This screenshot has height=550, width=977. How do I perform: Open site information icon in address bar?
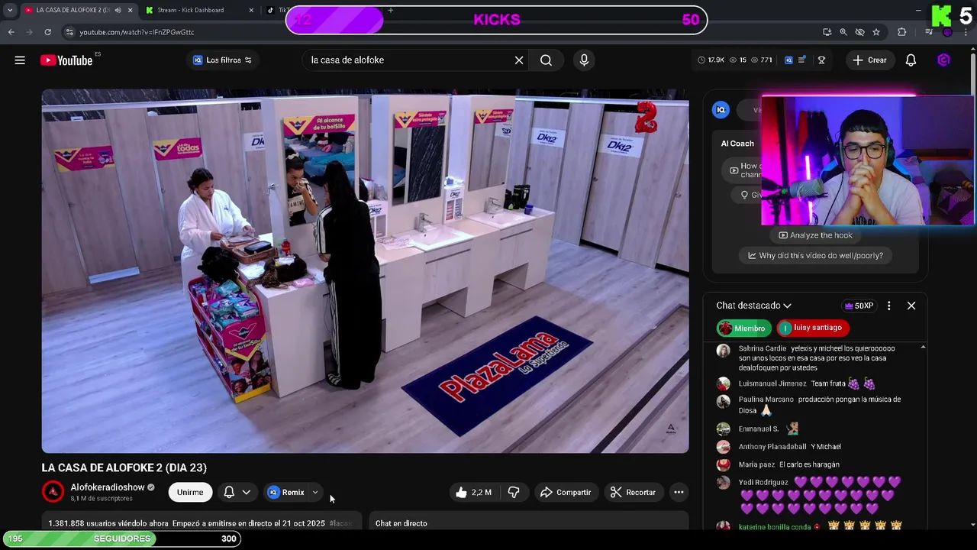click(69, 32)
